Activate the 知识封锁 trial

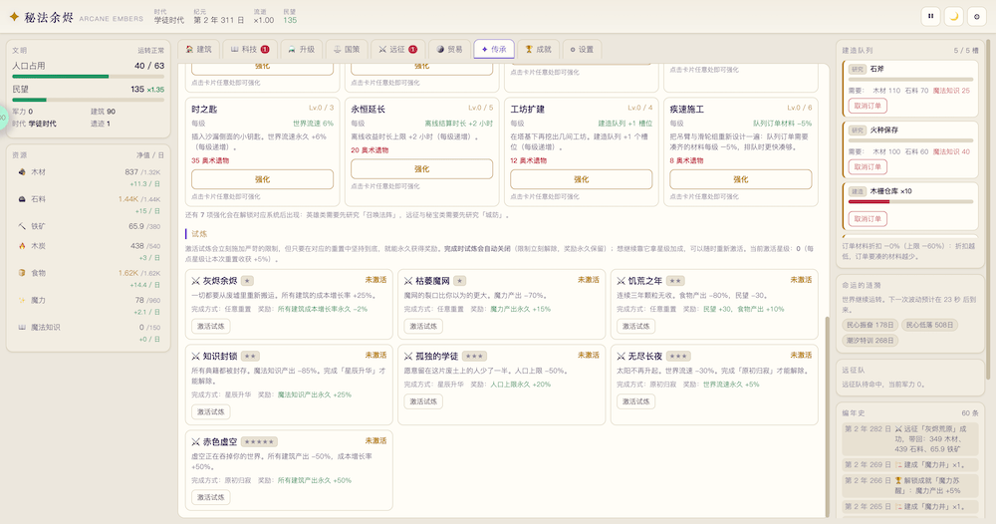tap(211, 411)
